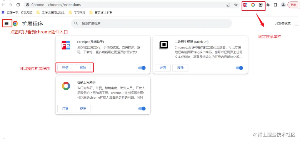The height and width of the screenshot is (142, 300).
Task: Click the Chrome site info chip in the address bar
Action: click(x=34, y=5)
